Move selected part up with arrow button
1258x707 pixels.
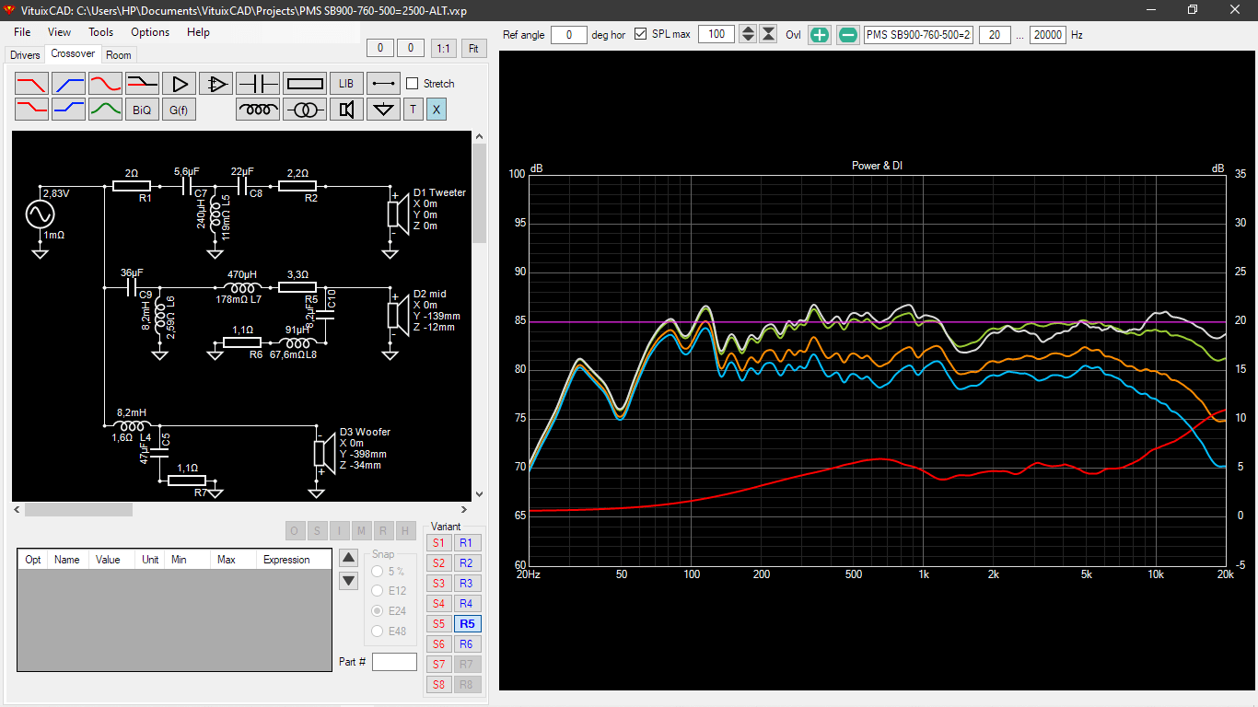coord(348,557)
